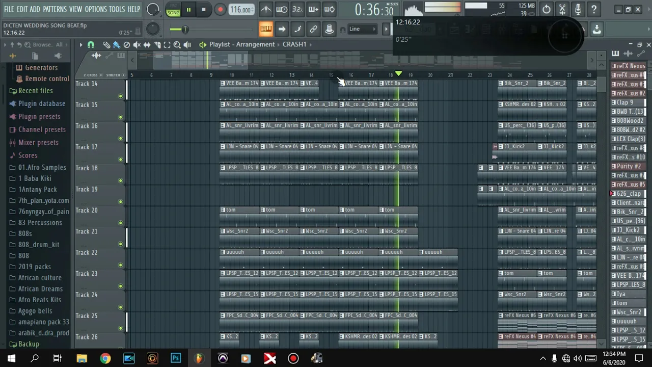Mute Track 22 with its green LED

[x=121, y=265]
